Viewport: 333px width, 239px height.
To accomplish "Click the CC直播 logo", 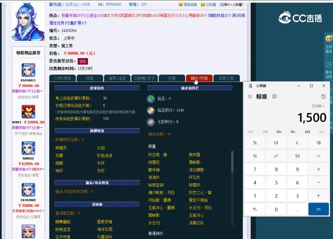I will 300,18.
